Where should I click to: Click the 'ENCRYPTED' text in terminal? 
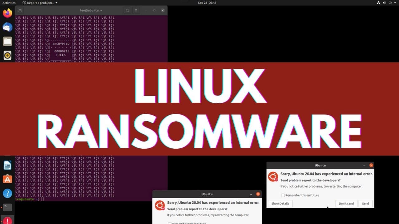[61, 44]
